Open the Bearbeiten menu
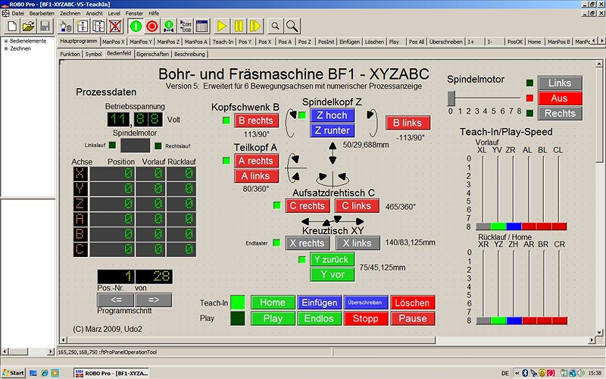The image size is (606, 379). pyautogui.click(x=42, y=13)
